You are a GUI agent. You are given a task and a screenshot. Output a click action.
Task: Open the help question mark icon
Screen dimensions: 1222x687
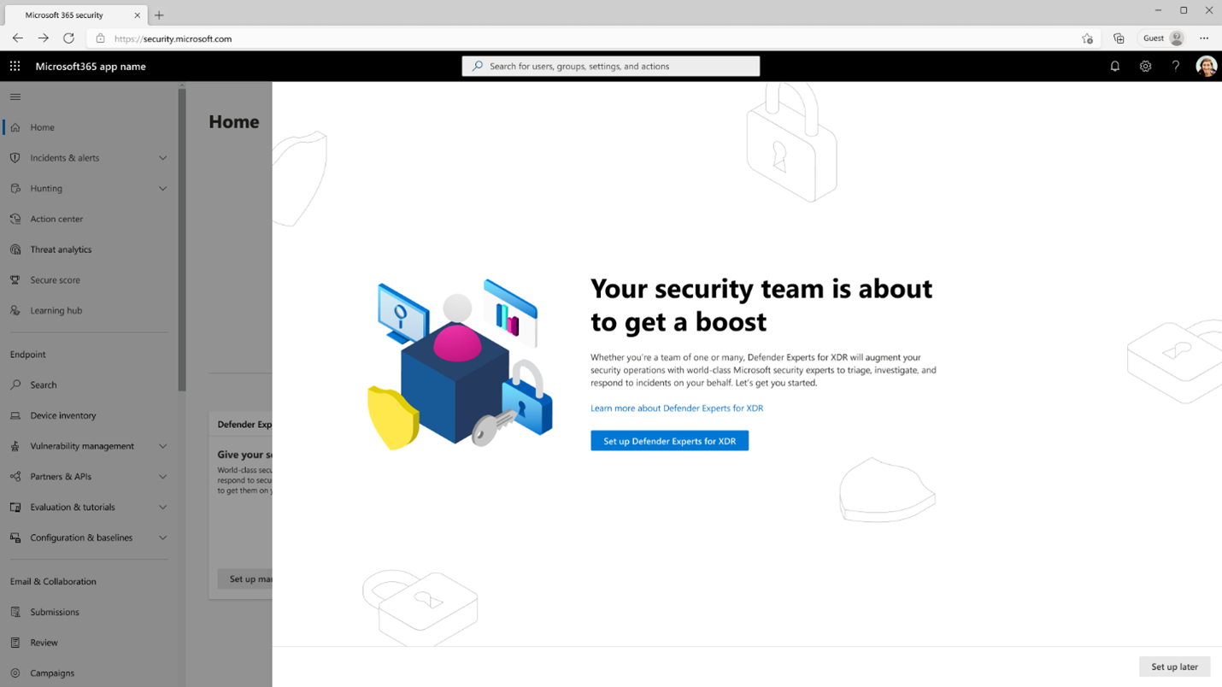pyautogui.click(x=1176, y=66)
